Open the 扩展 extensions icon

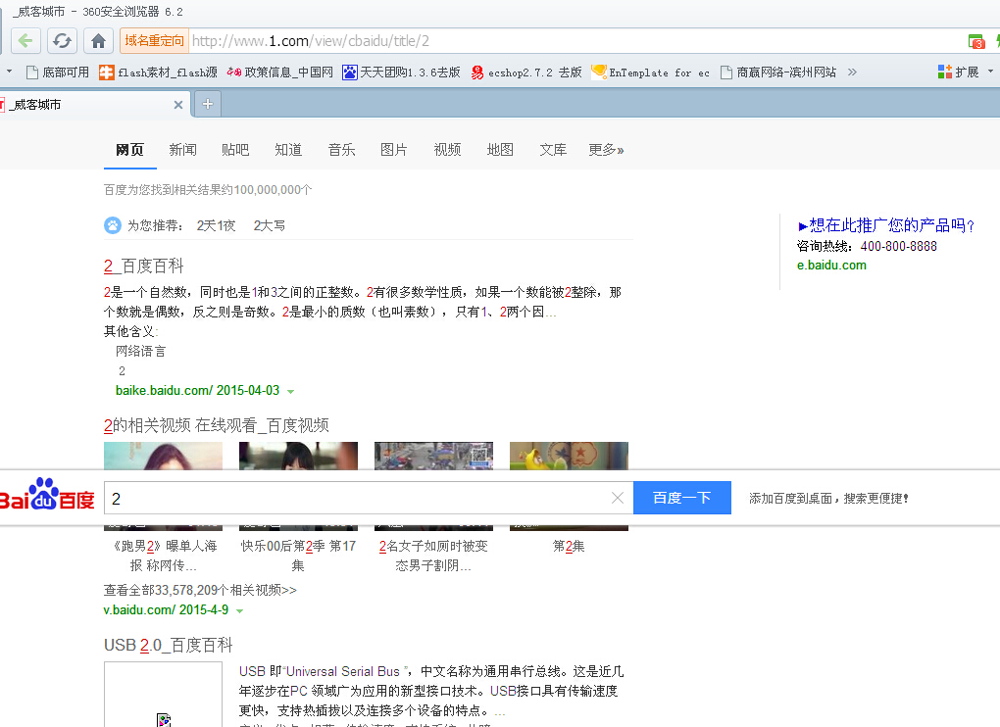959,72
